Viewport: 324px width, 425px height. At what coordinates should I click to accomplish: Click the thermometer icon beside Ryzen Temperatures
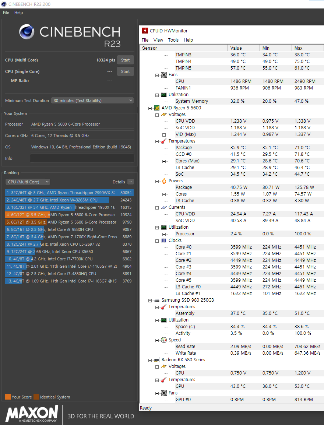pyautogui.click(x=164, y=141)
